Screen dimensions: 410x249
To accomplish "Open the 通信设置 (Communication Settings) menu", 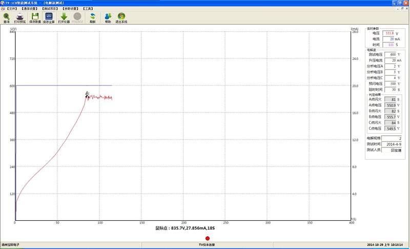I will pyautogui.click(x=30, y=9).
